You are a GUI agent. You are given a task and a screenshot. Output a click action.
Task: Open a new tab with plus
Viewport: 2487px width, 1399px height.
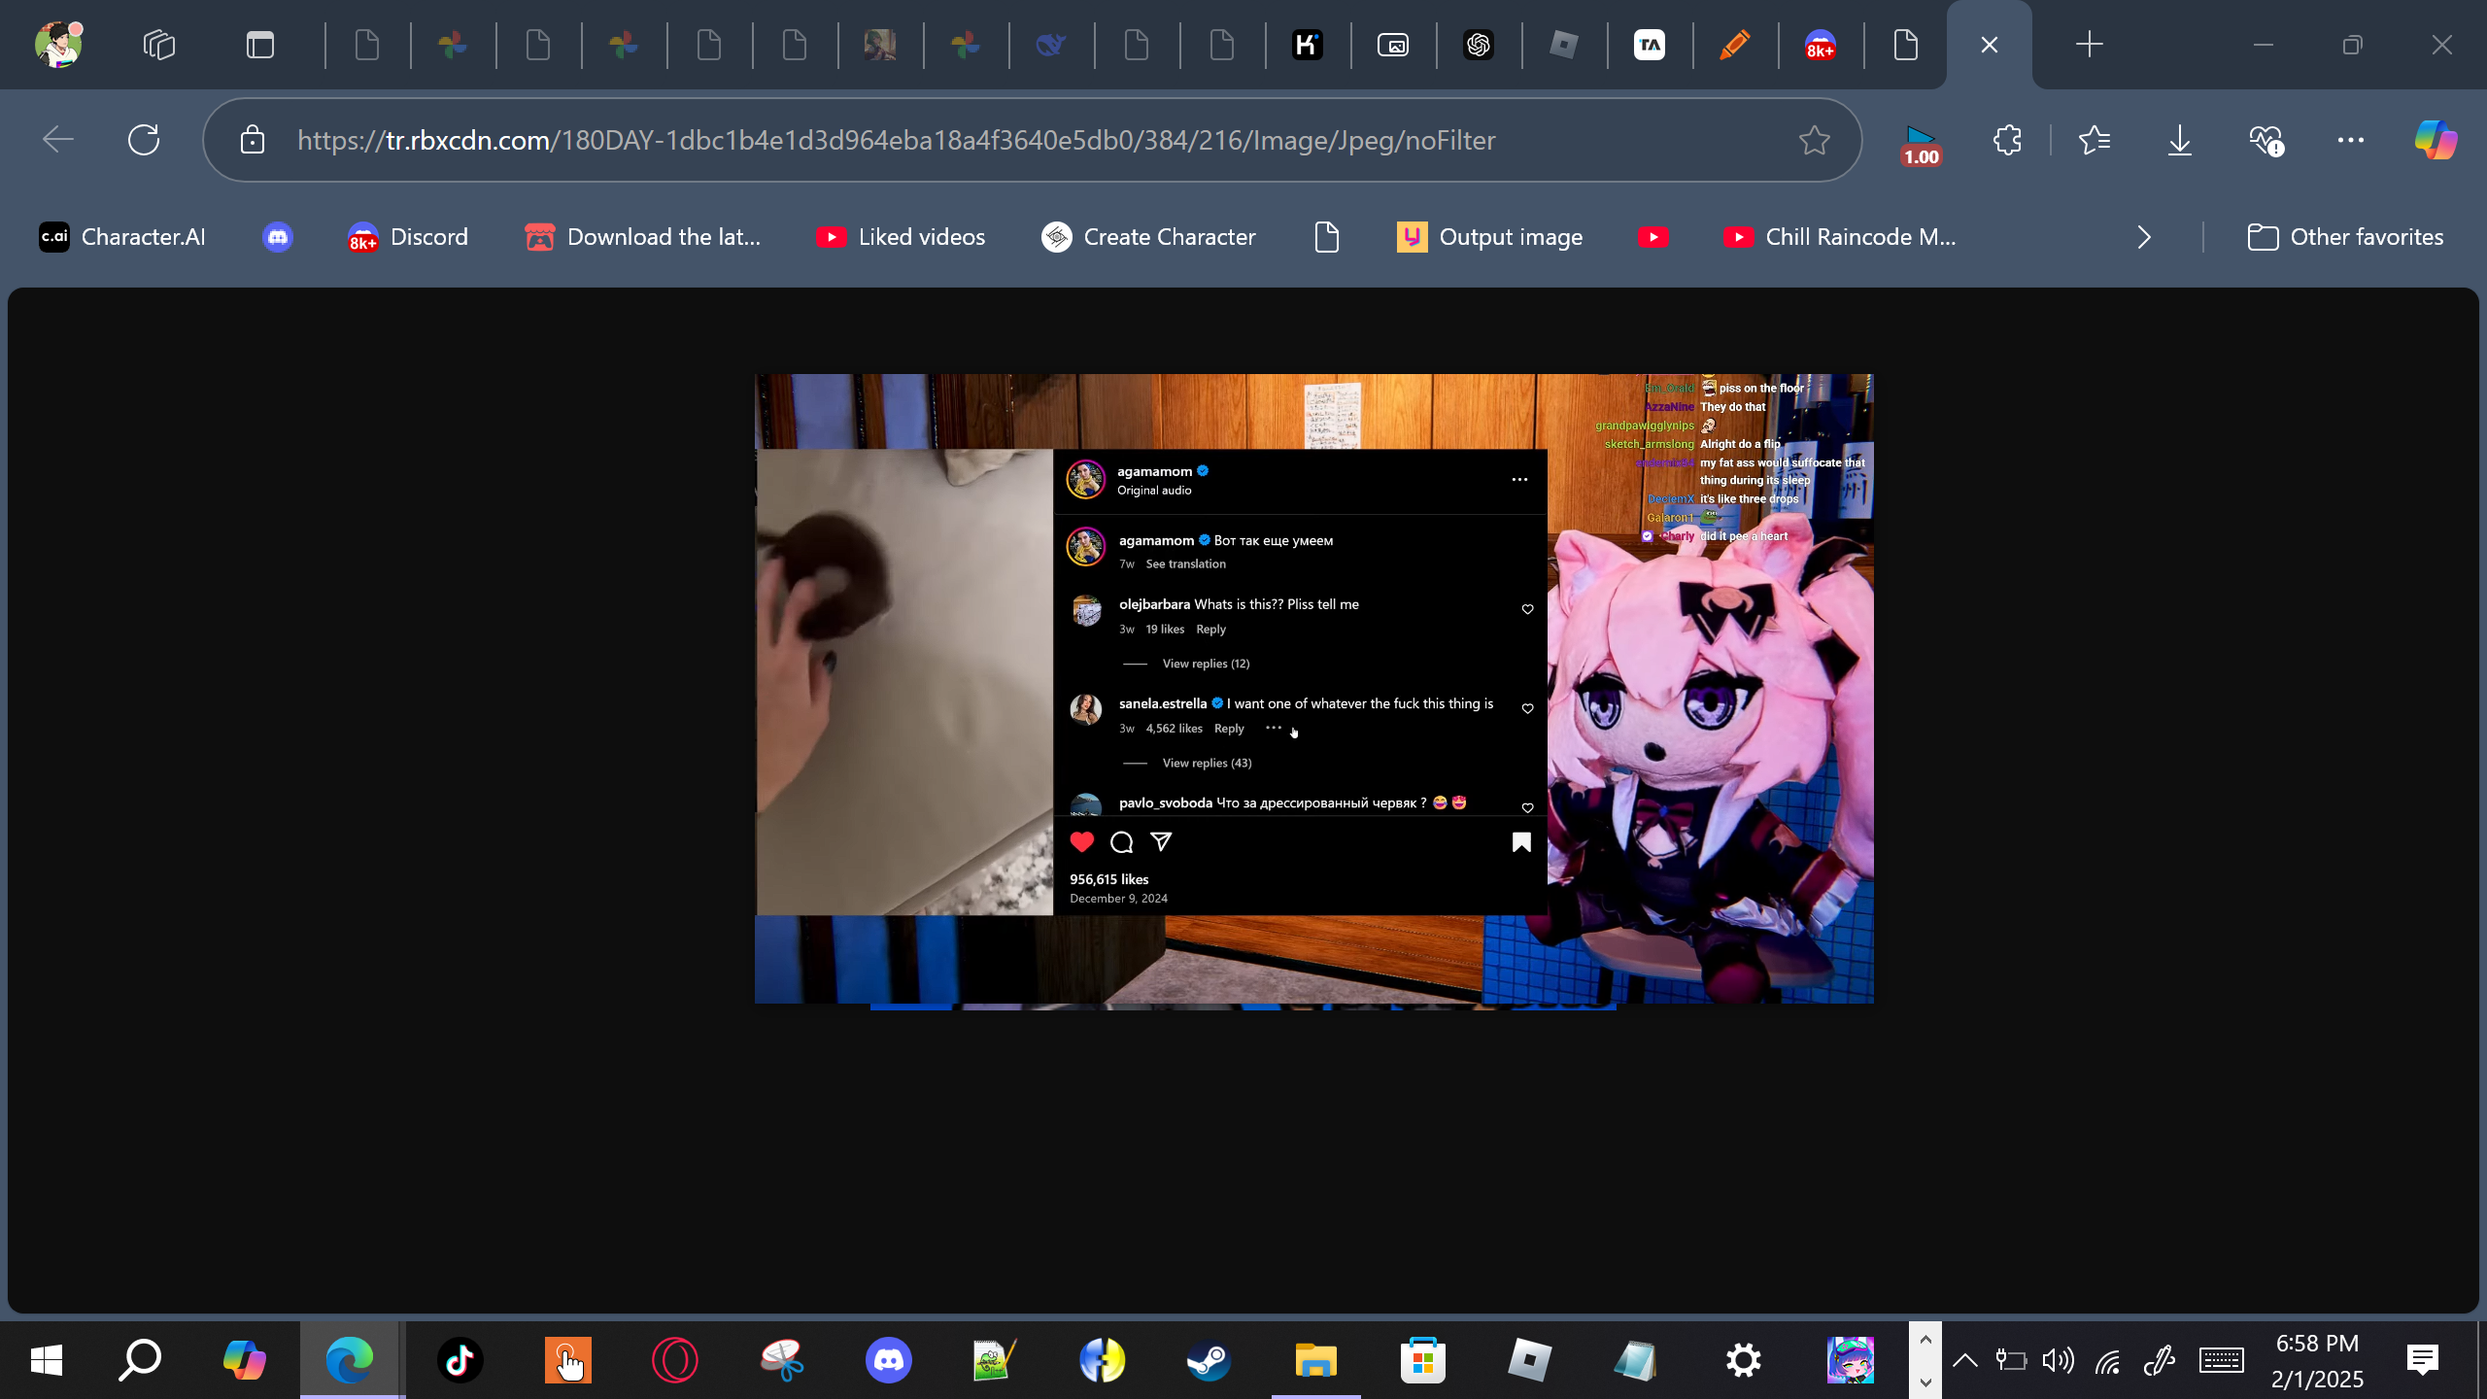point(2089,45)
